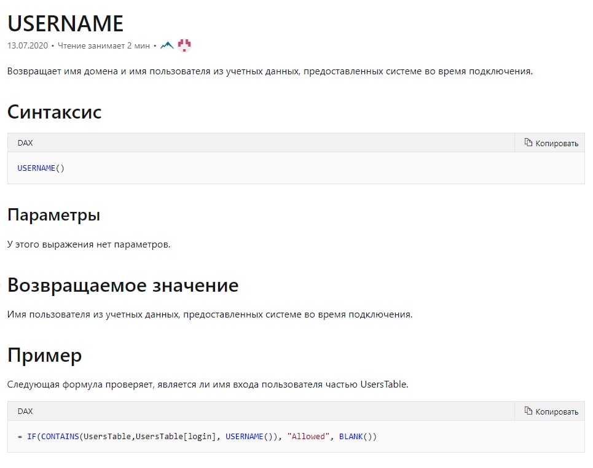The height and width of the screenshot is (468, 593).
Task: Click the CONTAINS function in the example code
Action: (x=60, y=437)
